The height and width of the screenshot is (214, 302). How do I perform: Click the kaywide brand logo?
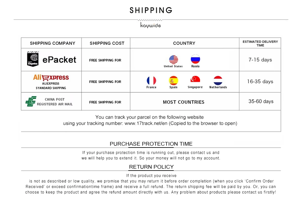[x=151, y=25]
